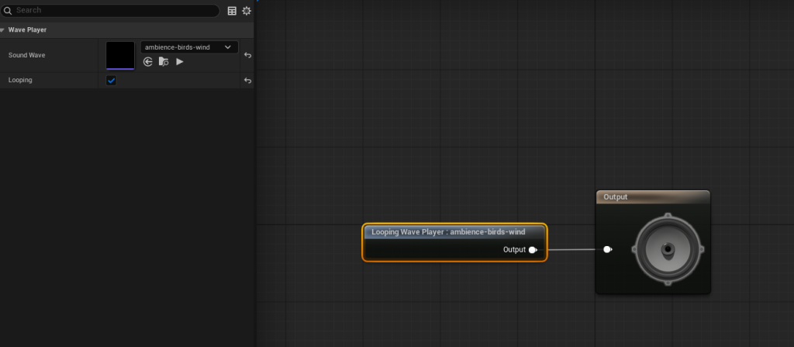The width and height of the screenshot is (794, 347).
Task: Reset Sound Wave property to default
Action: (247, 55)
